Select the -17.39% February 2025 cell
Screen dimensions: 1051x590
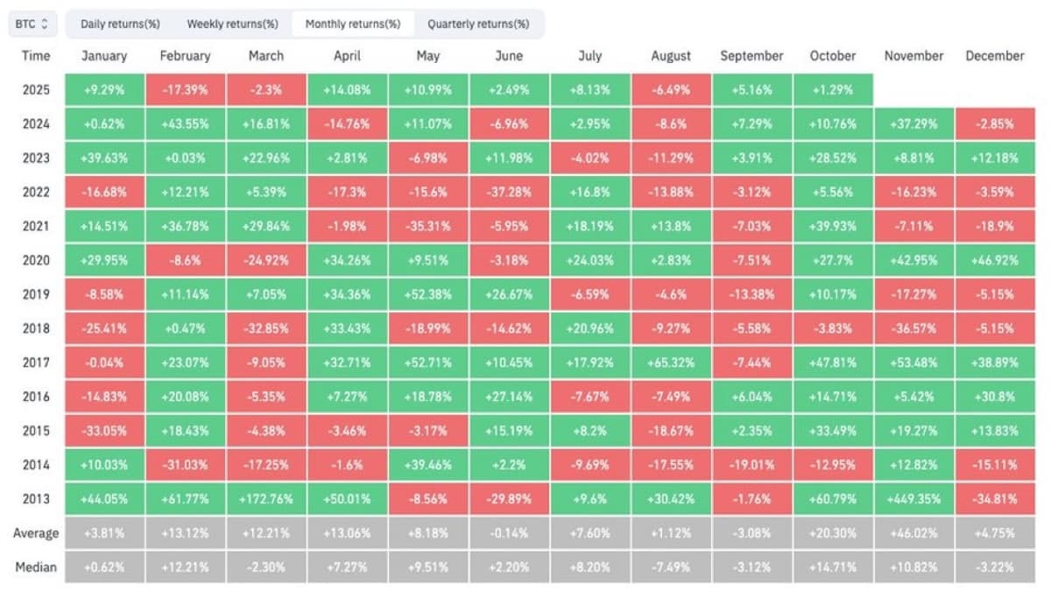point(185,89)
